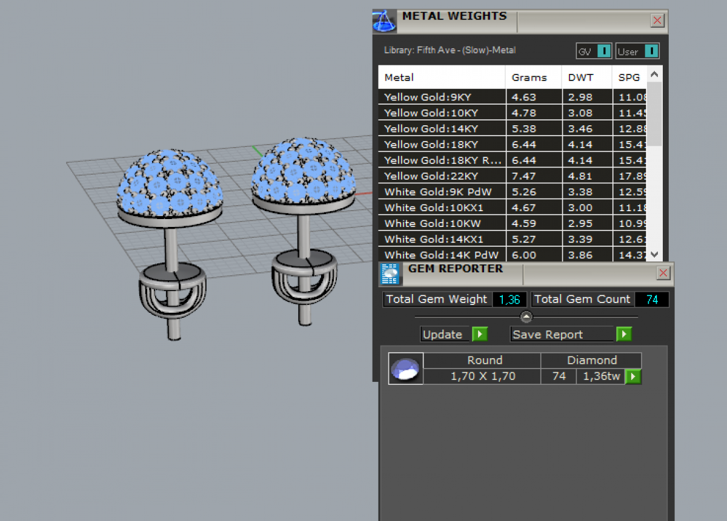Image resolution: width=727 pixels, height=521 pixels.
Task: Toggle the User library switch
Action: pyautogui.click(x=651, y=51)
